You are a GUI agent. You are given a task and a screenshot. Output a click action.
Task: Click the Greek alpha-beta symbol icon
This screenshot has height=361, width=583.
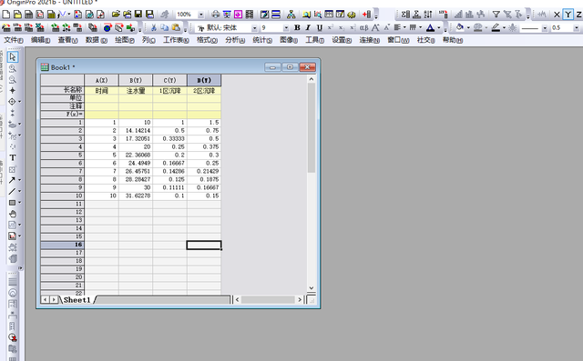[x=363, y=27]
